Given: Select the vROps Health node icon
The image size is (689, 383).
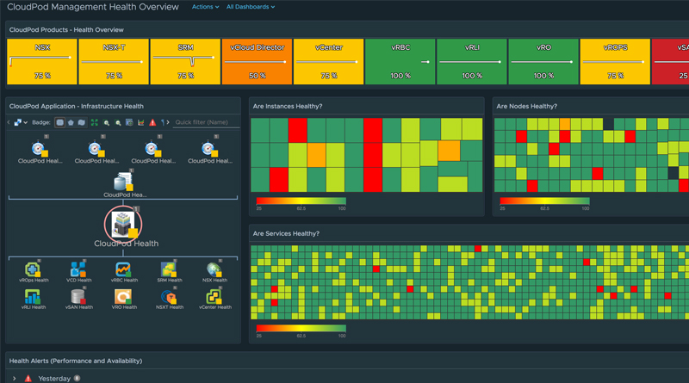Looking at the screenshot, I should coord(34,269).
